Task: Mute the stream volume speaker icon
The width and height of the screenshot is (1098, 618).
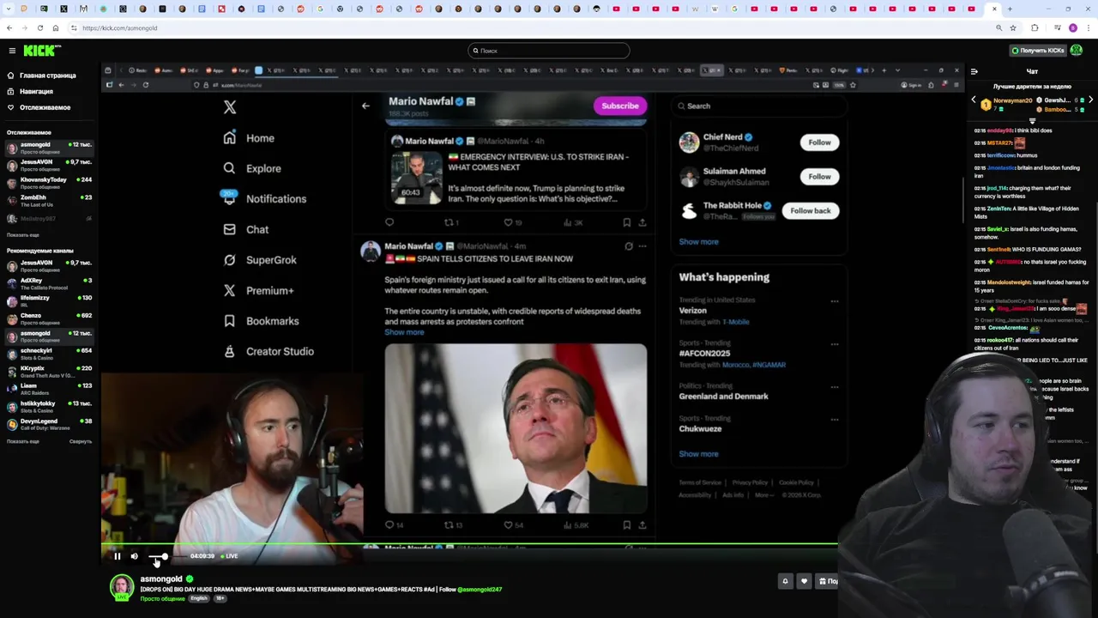Action: point(134,556)
